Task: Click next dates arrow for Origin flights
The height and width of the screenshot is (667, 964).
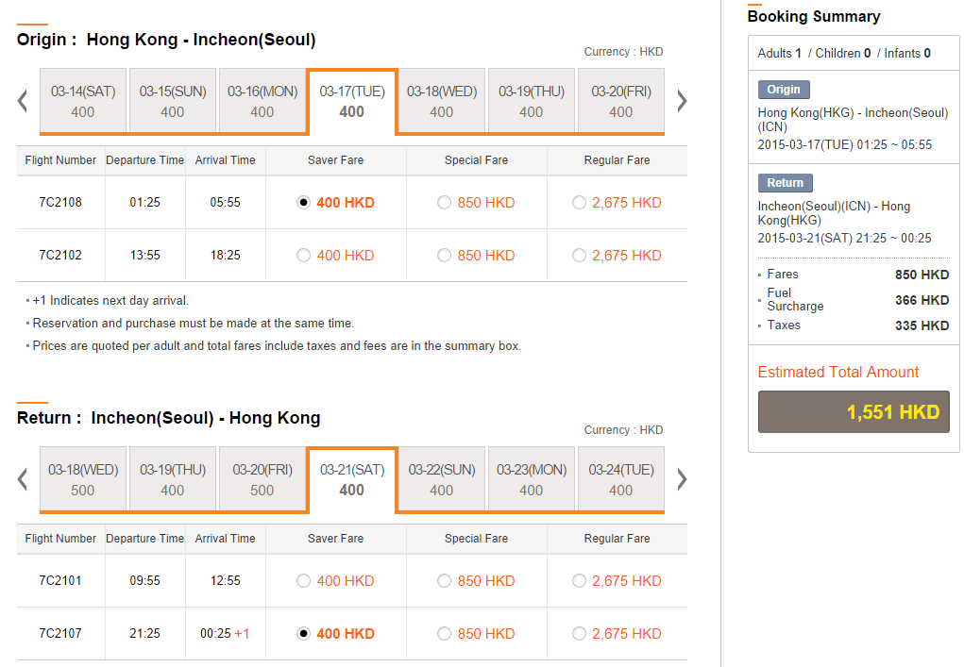Action: point(682,101)
